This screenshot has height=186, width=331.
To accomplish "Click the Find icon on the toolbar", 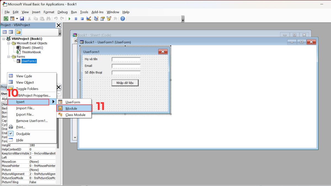I will coord(48,18).
